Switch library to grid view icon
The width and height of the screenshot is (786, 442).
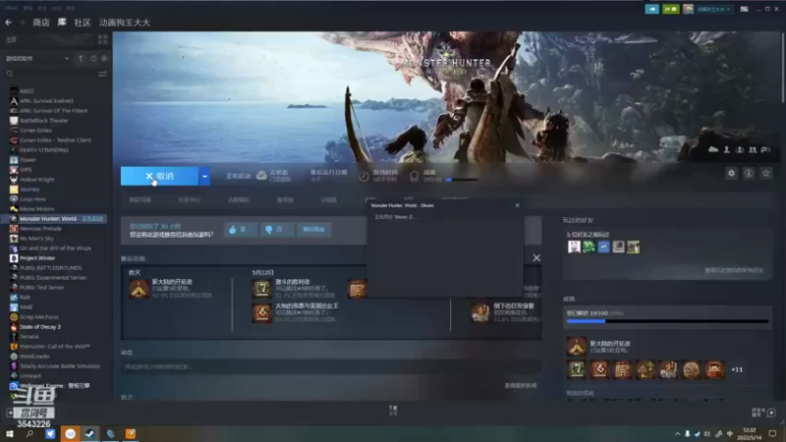pos(103,39)
